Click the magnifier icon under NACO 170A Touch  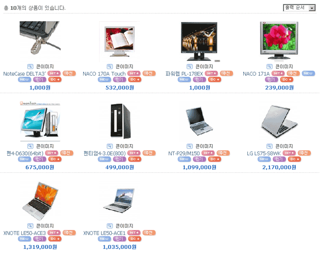pyautogui.click(x=110, y=67)
